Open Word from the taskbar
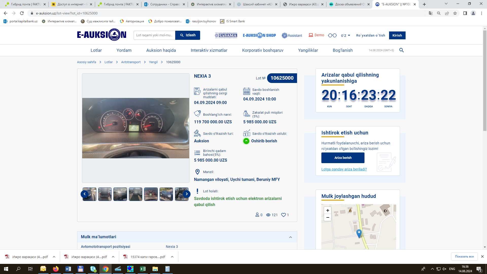Image resolution: width=487 pixels, height=274 pixels. [x=68, y=269]
